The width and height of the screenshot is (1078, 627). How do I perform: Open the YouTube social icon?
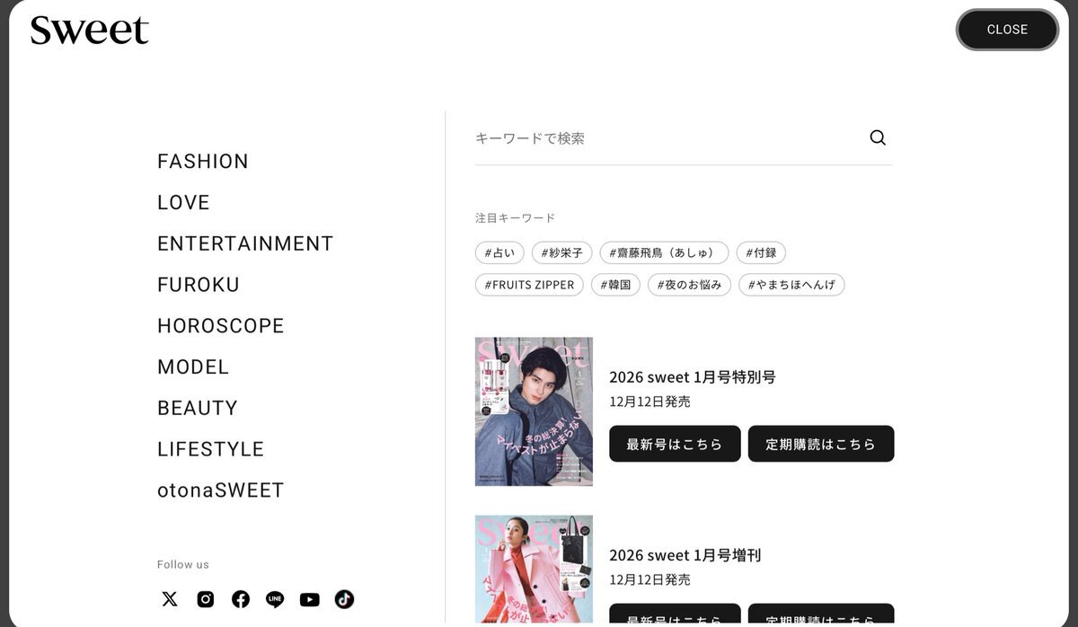310,599
